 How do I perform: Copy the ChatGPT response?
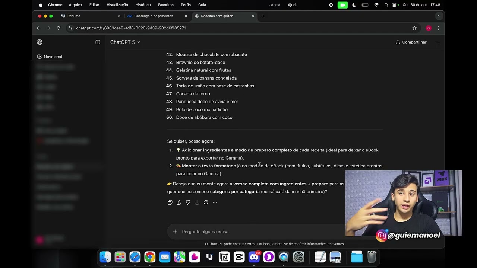tap(170, 202)
